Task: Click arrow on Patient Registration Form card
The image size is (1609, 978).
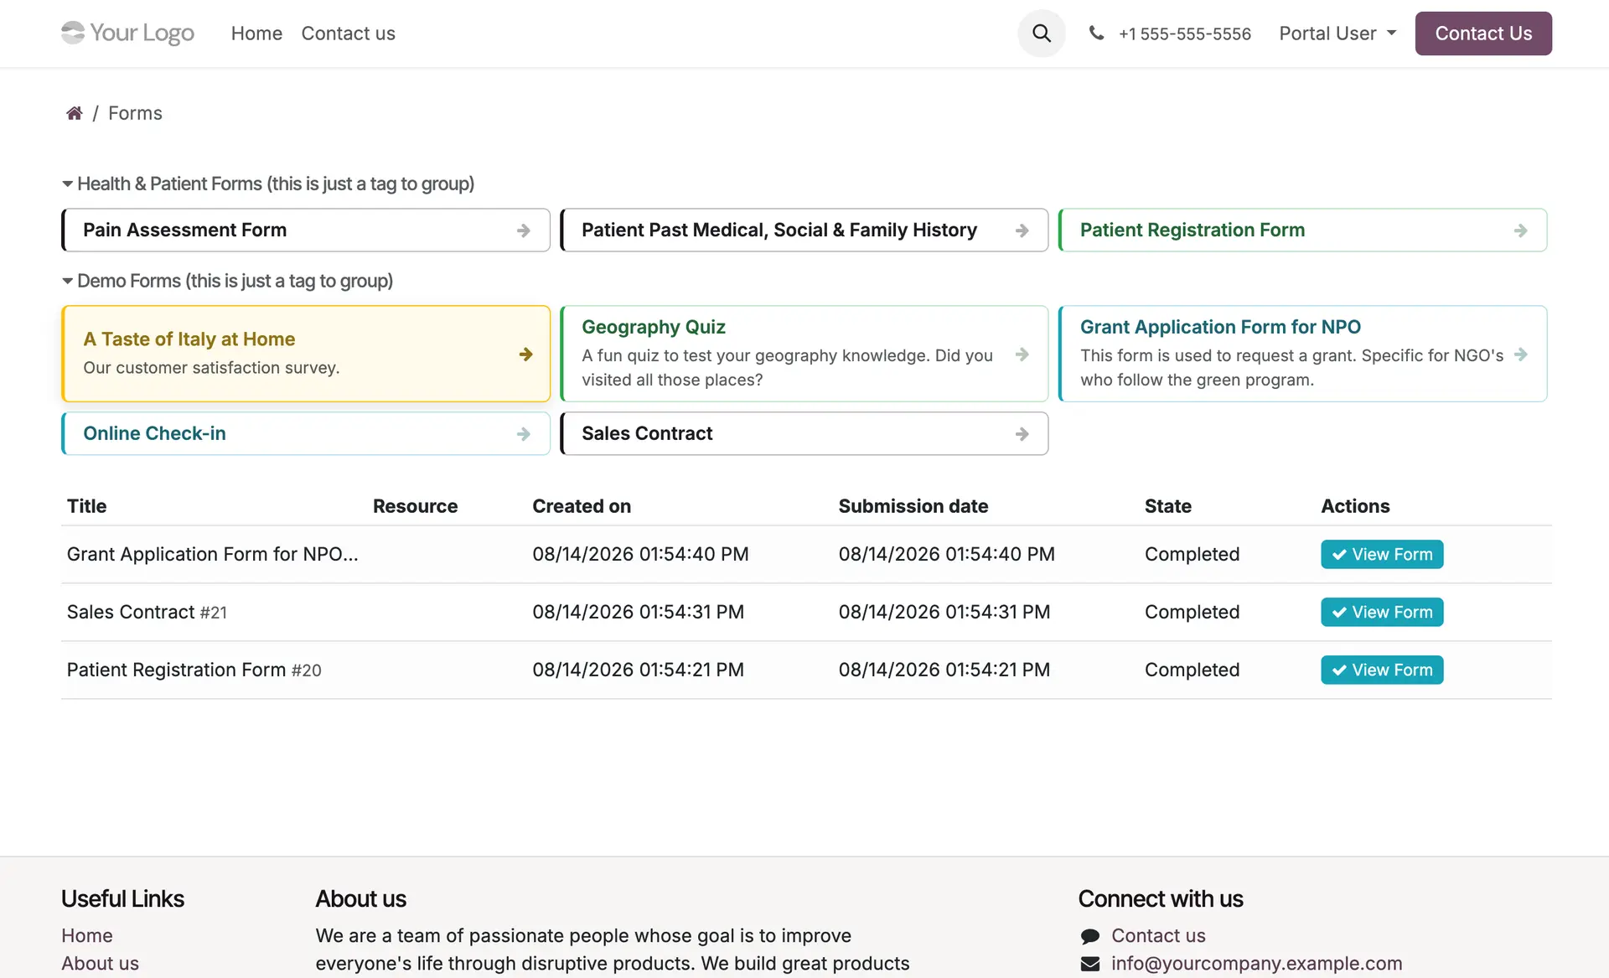Action: 1521,230
